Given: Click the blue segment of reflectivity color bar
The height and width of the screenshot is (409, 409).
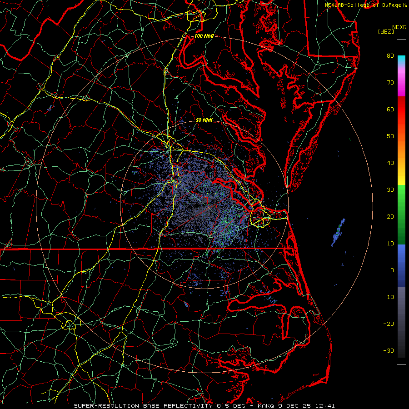Looking at the screenshot, I should [401, 265].
